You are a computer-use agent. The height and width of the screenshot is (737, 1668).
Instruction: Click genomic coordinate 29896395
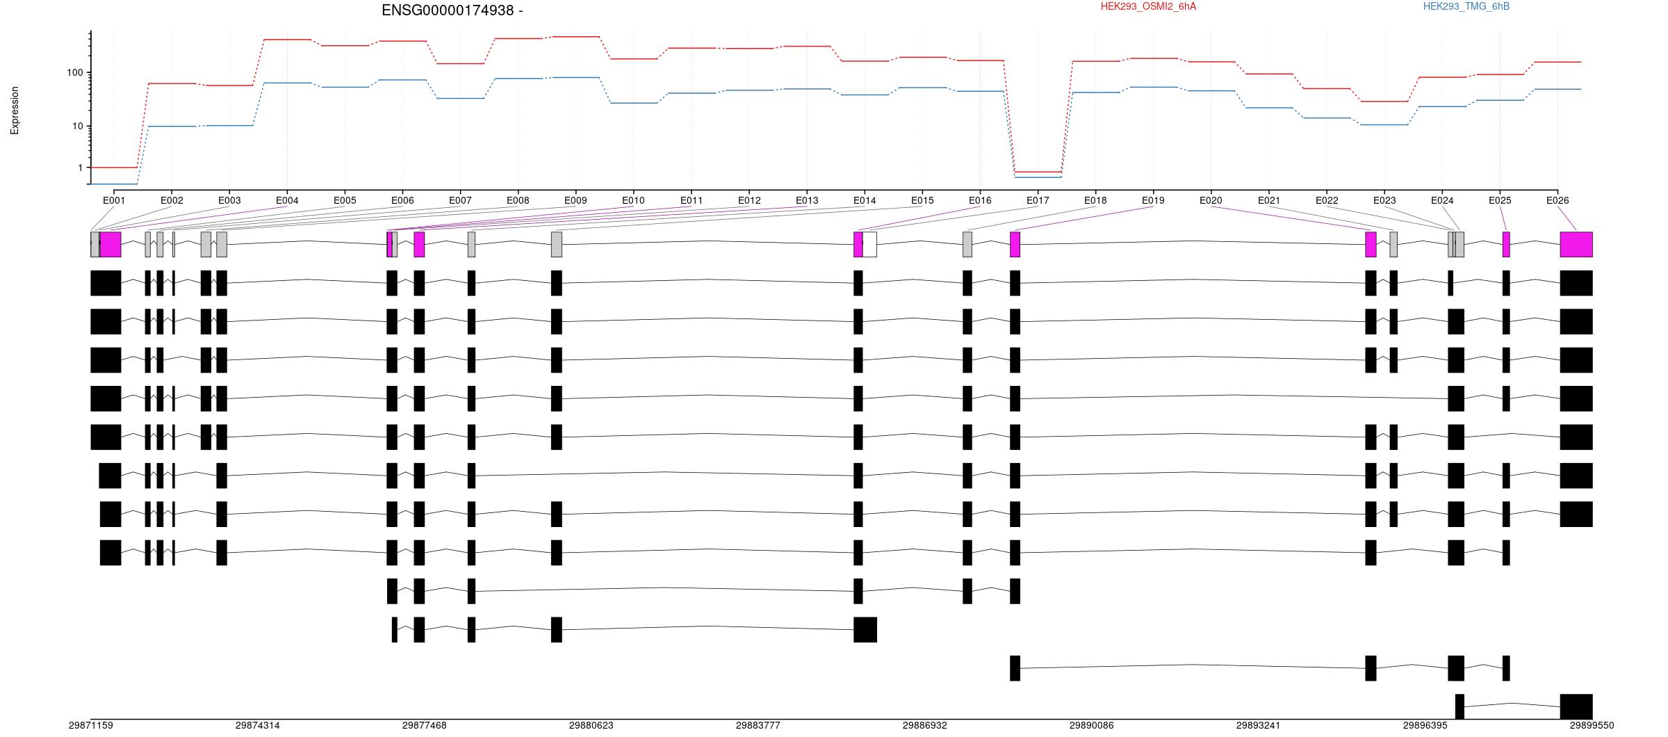1425,725
